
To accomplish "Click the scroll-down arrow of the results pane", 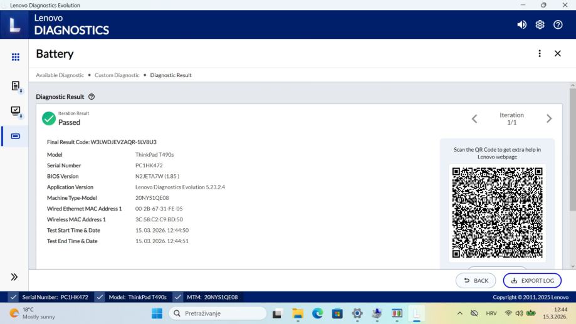I will click(x=572, y=266).
